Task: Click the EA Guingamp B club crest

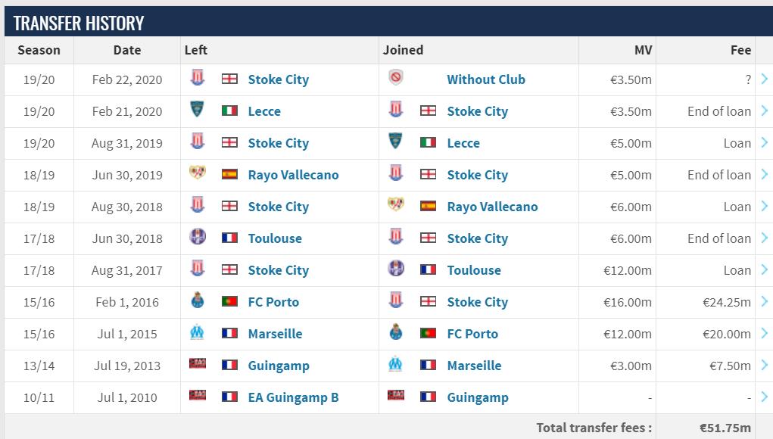Action: (x=197, y=397)
